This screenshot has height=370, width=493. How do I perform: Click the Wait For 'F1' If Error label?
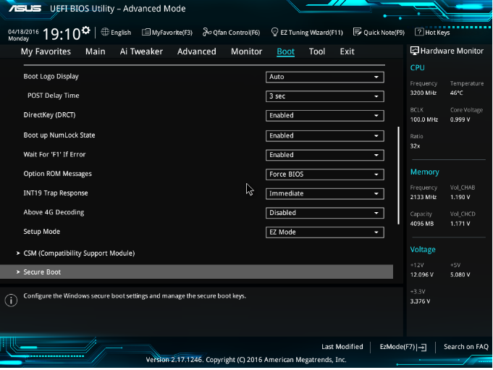(54, 154)
